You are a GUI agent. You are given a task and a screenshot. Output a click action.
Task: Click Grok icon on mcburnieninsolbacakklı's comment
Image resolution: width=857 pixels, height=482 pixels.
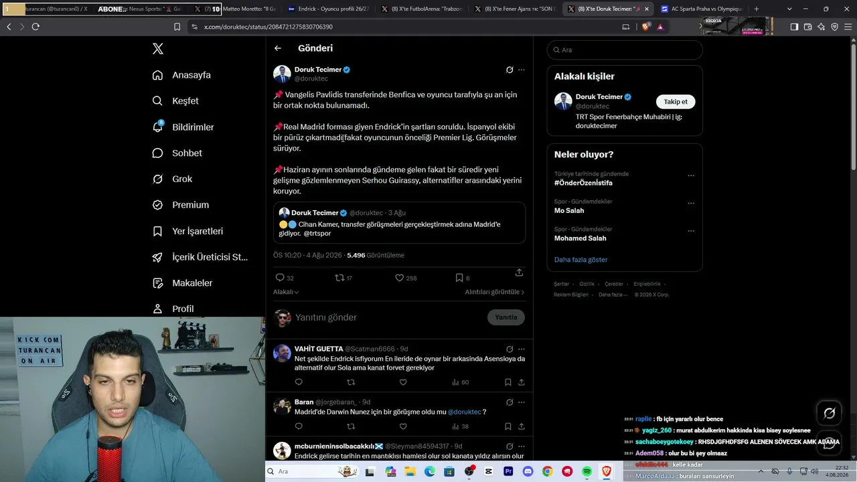[510, 447]
